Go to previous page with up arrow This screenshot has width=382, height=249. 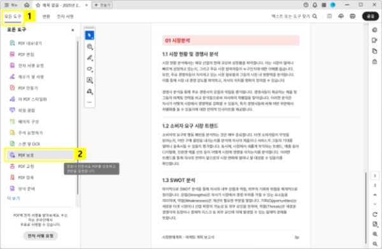[x=375, y=195]
